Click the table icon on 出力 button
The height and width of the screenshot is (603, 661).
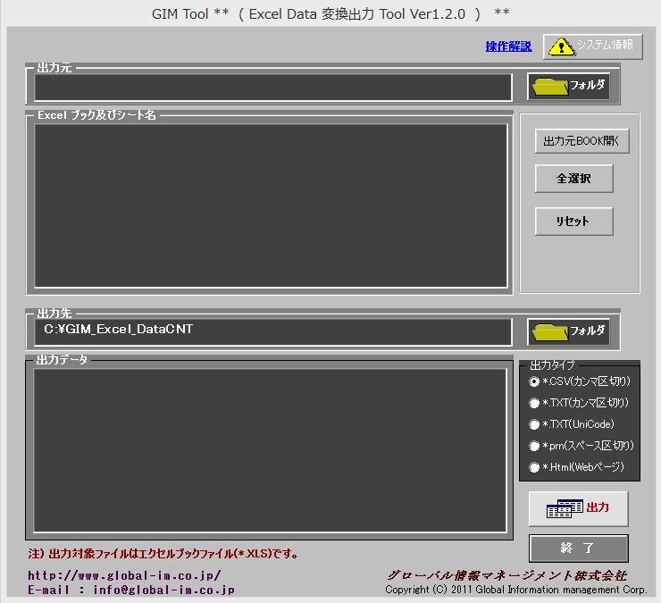[x=565, y=508]
